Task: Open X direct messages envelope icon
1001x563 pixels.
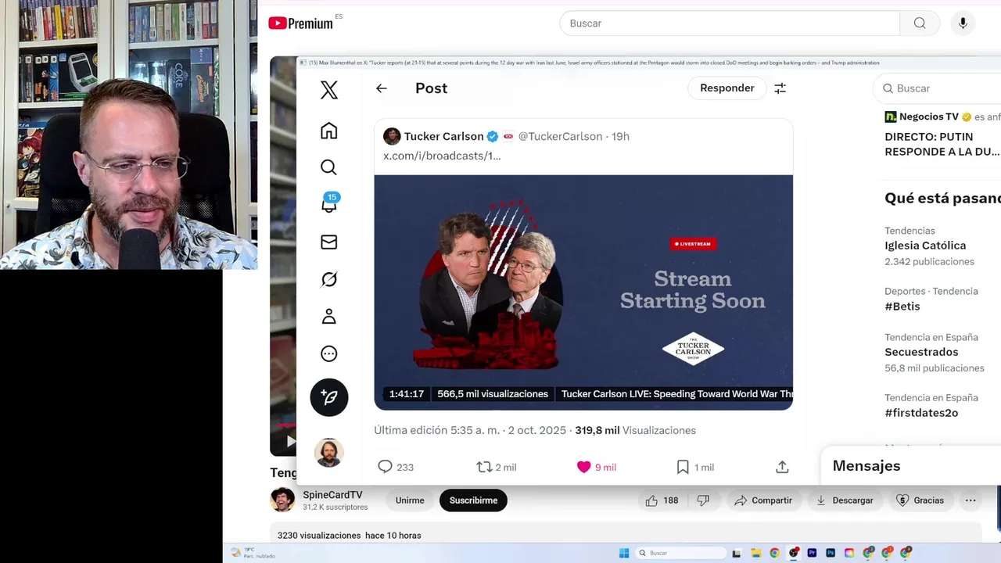Action: click(x=329, y=242)
